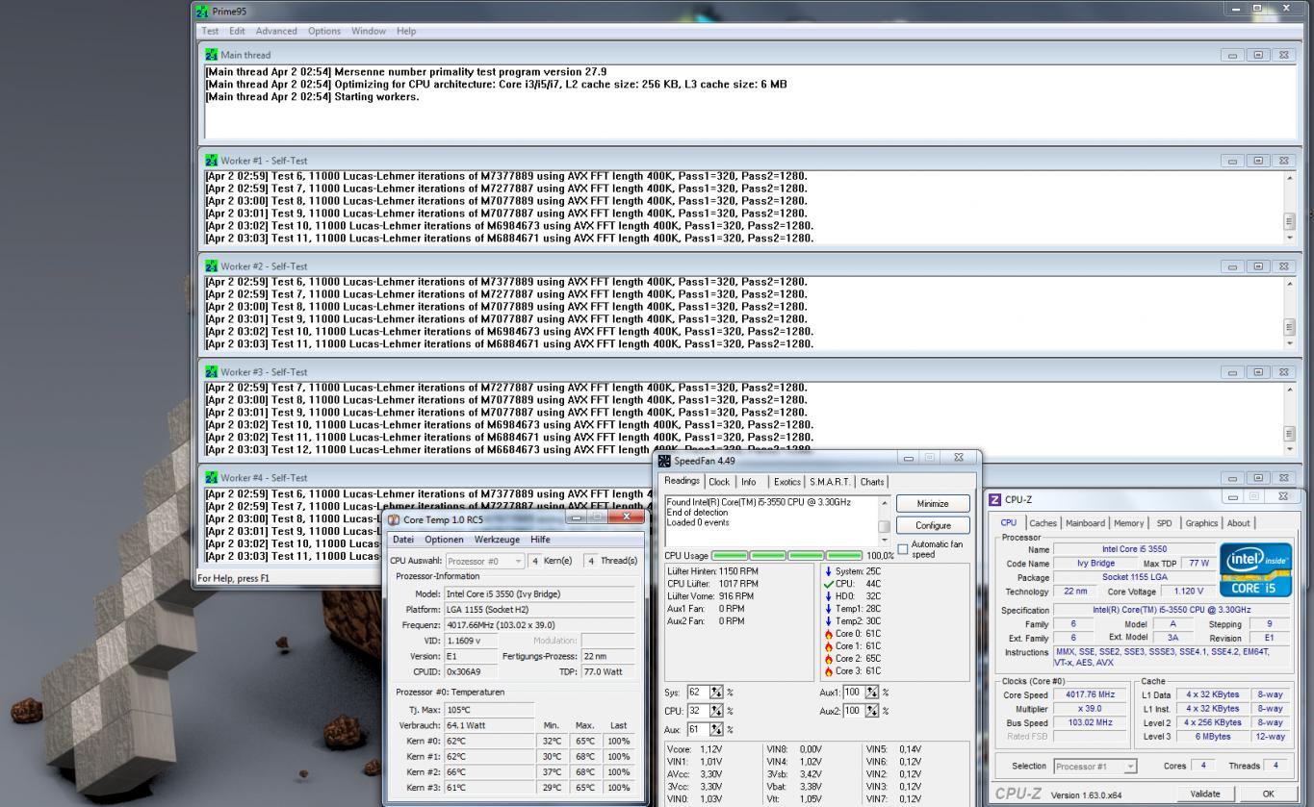Switch to the Exotics tab in SpeedFan
This screenshot has width=1314, height=807.
[786, 482]
